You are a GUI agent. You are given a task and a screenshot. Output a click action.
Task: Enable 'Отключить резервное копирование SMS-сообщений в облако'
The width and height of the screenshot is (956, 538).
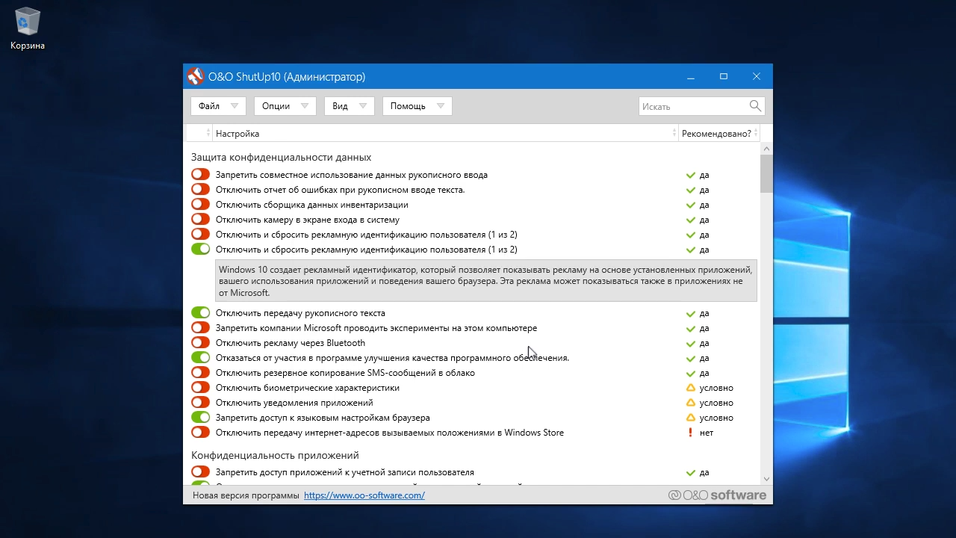[x=200, y=372]
